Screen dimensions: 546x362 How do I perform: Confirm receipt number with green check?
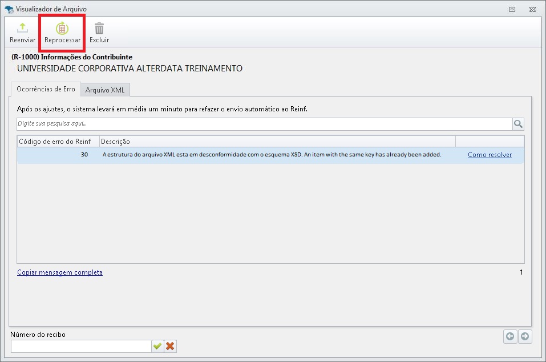click(157, 347)
